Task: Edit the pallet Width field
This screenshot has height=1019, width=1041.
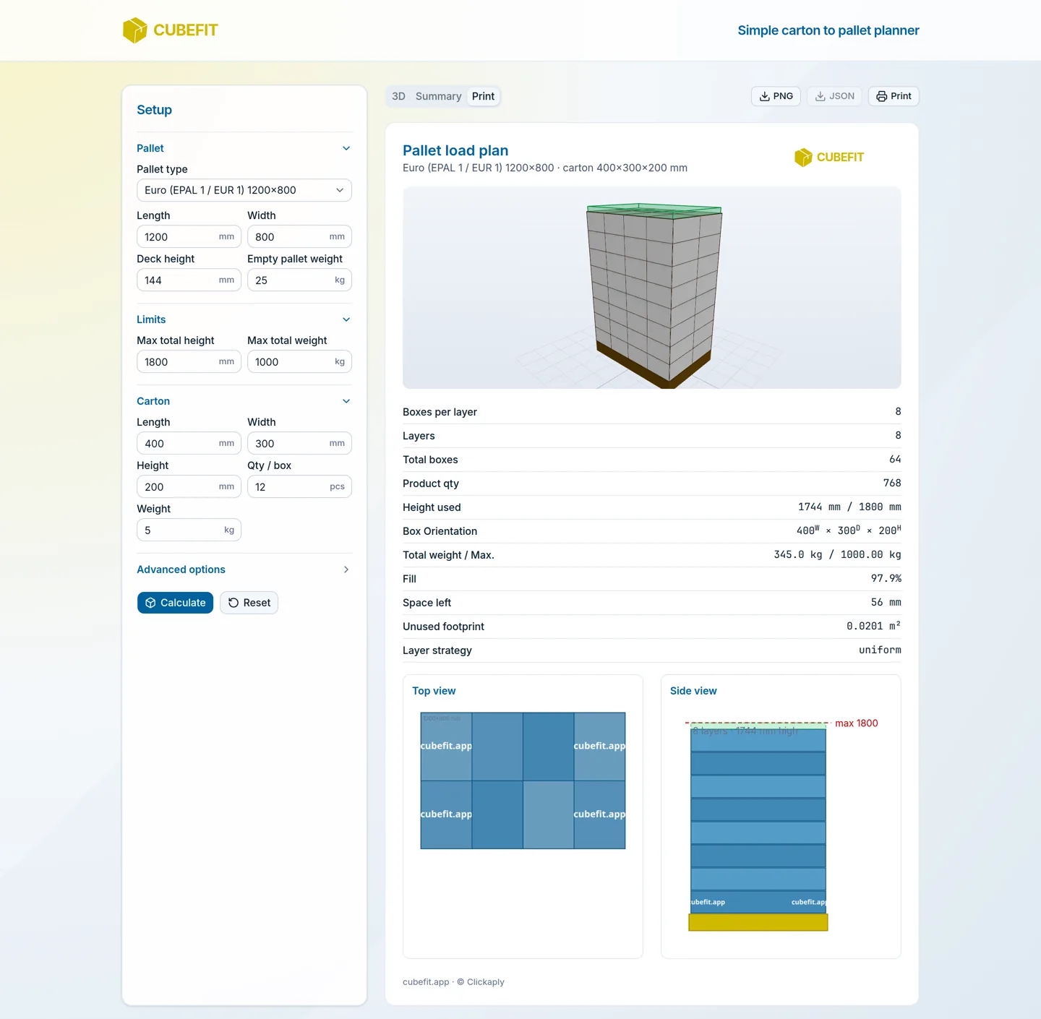Action: [299, 236]
